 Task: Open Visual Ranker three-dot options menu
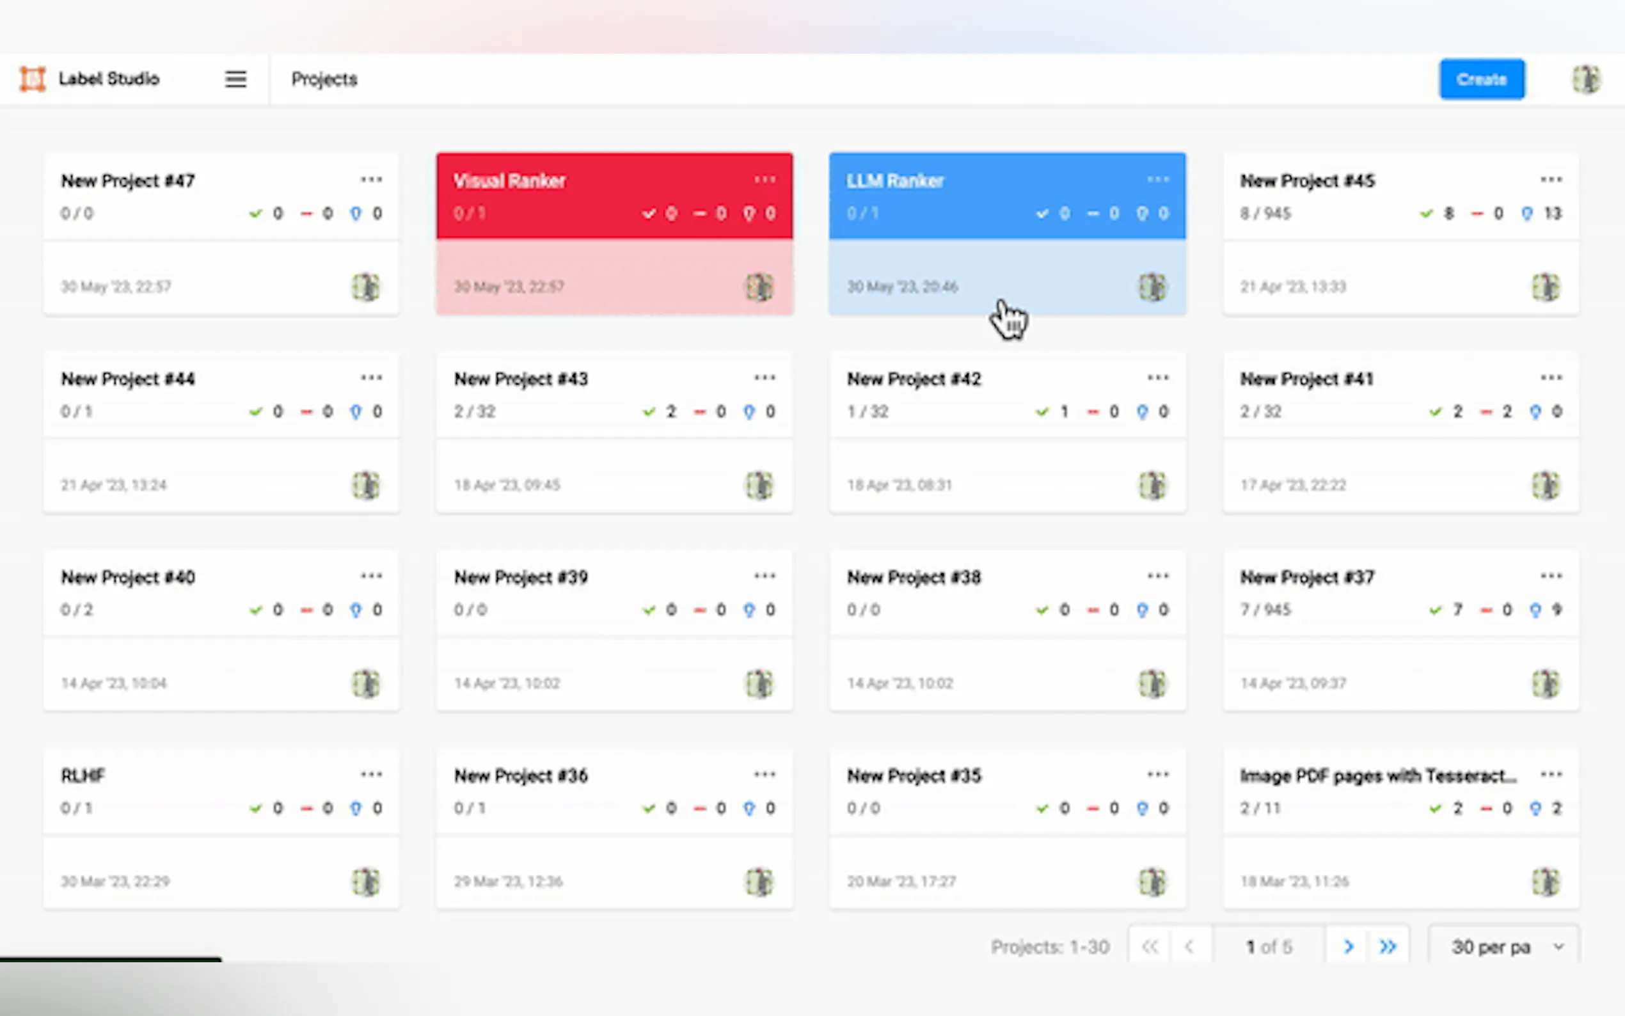[x=765, y=179]
